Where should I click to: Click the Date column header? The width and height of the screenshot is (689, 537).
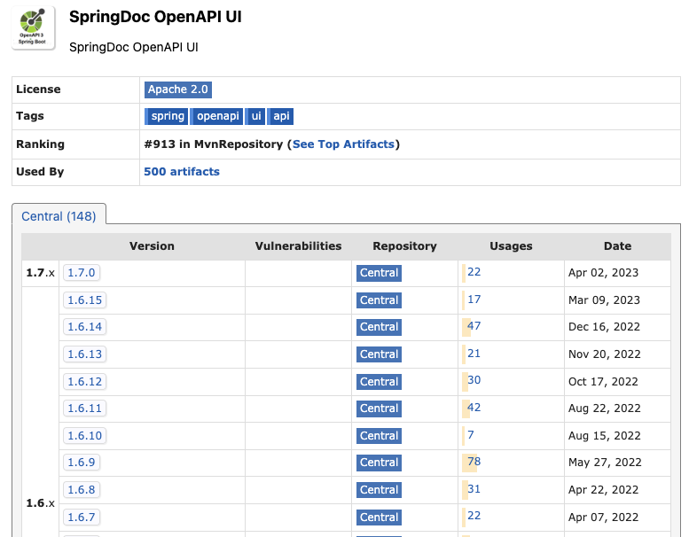(x=617, y=246)
